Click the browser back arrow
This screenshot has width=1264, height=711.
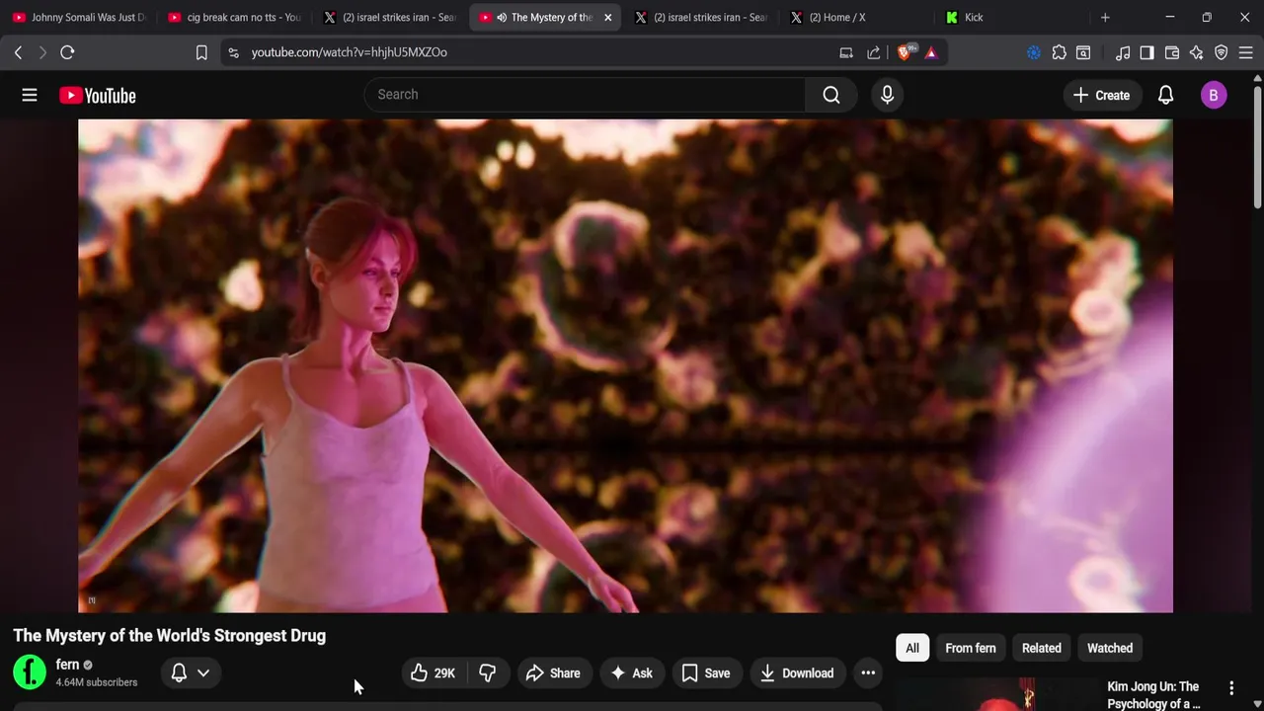[18, 52]
